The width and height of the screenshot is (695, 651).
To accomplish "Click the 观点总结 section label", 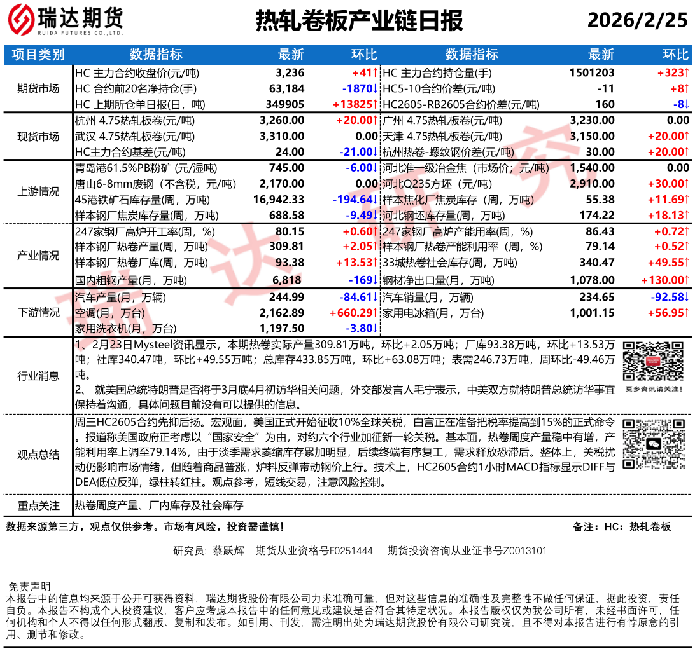I will click(x=38, y=455).
